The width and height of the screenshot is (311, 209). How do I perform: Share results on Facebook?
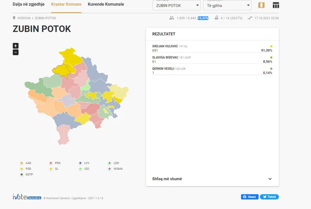tap(250, 197)
